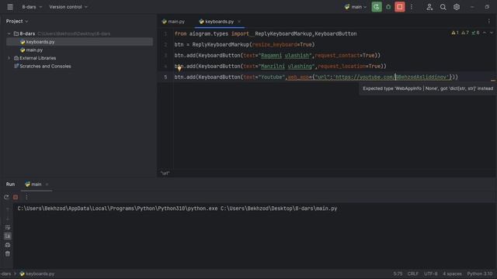
Task: Clear console output with trash icon
Action: point(8,253)
